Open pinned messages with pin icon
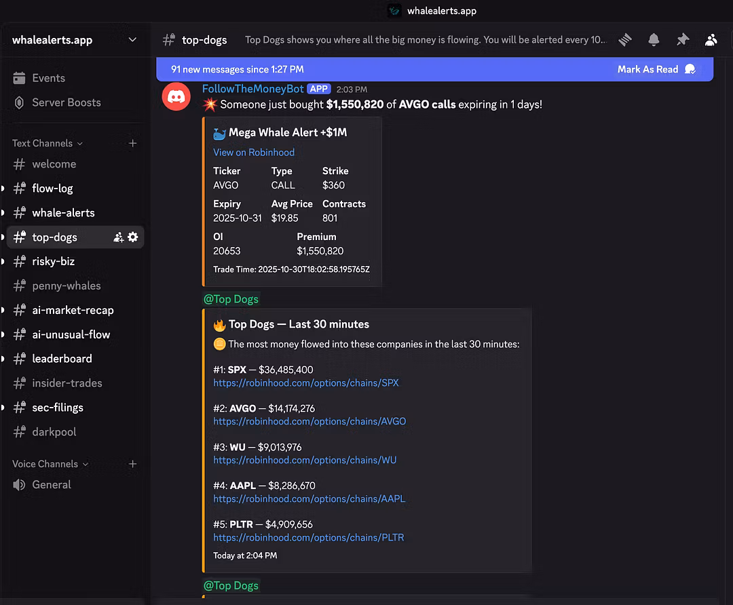Viewport: 733px width, 605px height. pyautogui.click(x=682, y=40)
